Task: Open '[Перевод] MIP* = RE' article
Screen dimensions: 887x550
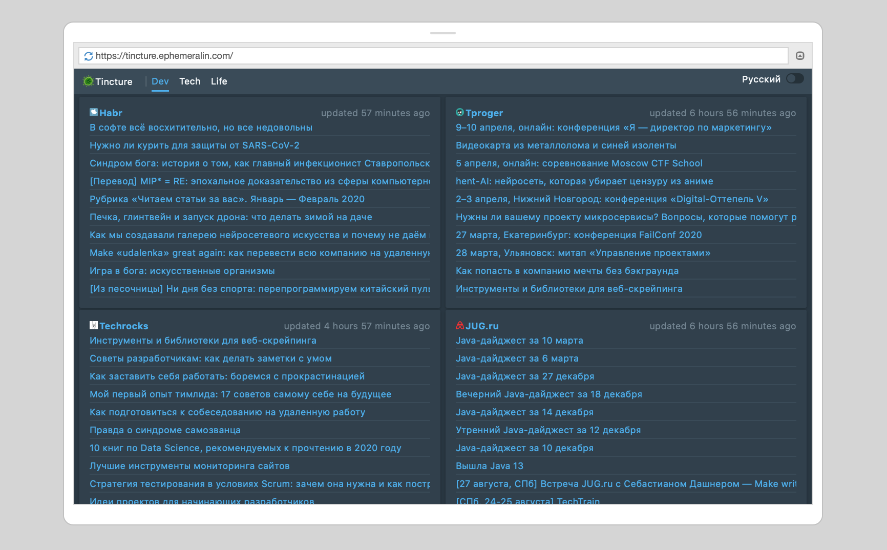Action: pos(260,181)
